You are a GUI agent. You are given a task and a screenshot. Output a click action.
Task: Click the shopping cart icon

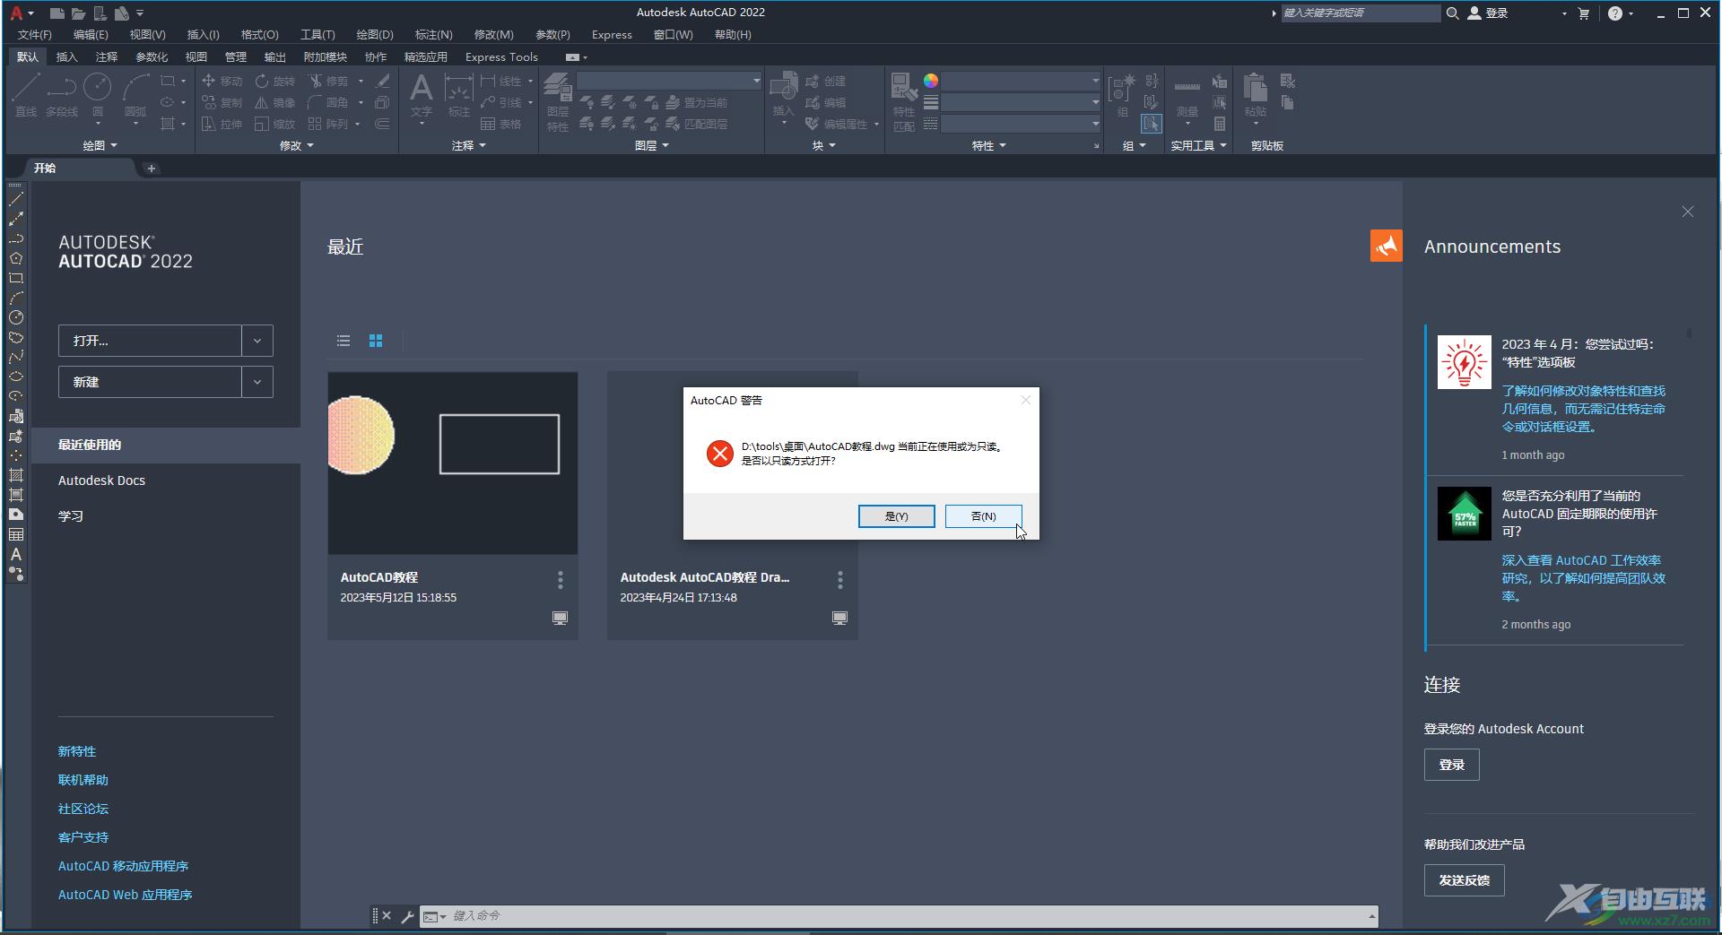[x=1583, y=13]
